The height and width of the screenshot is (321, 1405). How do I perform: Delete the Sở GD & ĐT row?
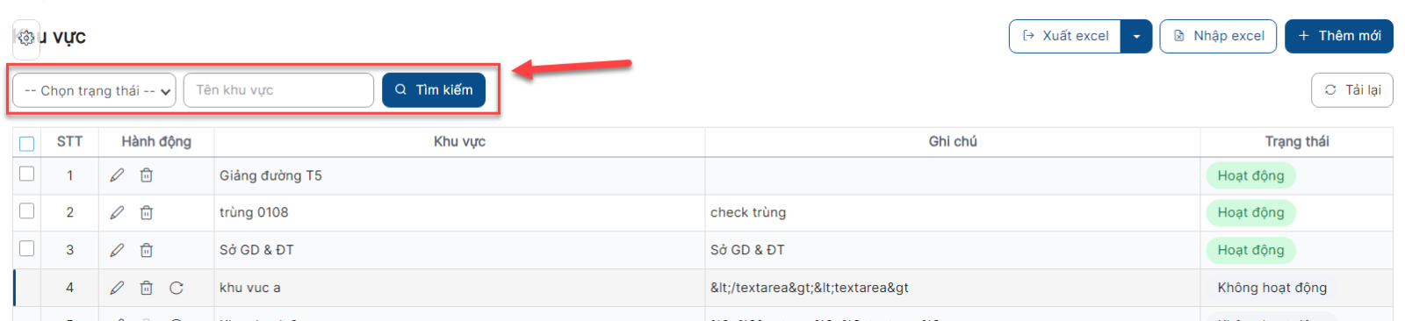pyautogui.click(x=147, y=250)
